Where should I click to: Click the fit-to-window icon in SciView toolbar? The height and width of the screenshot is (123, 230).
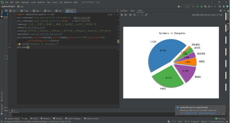122,15
